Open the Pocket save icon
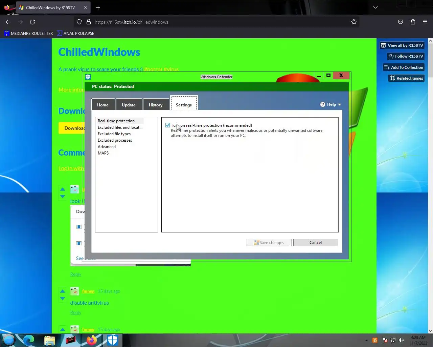Screen dimensions: 433x347 [401, 22]
